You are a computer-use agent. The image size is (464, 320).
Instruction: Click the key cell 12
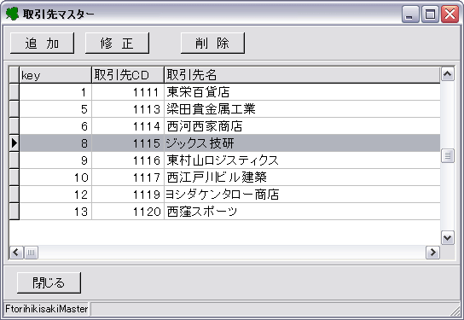coord(55,195)
